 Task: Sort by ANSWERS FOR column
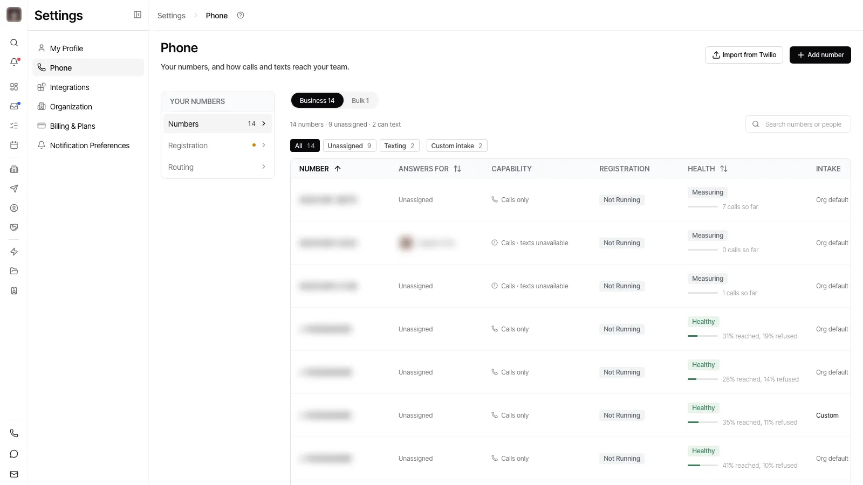pos(457,169)
